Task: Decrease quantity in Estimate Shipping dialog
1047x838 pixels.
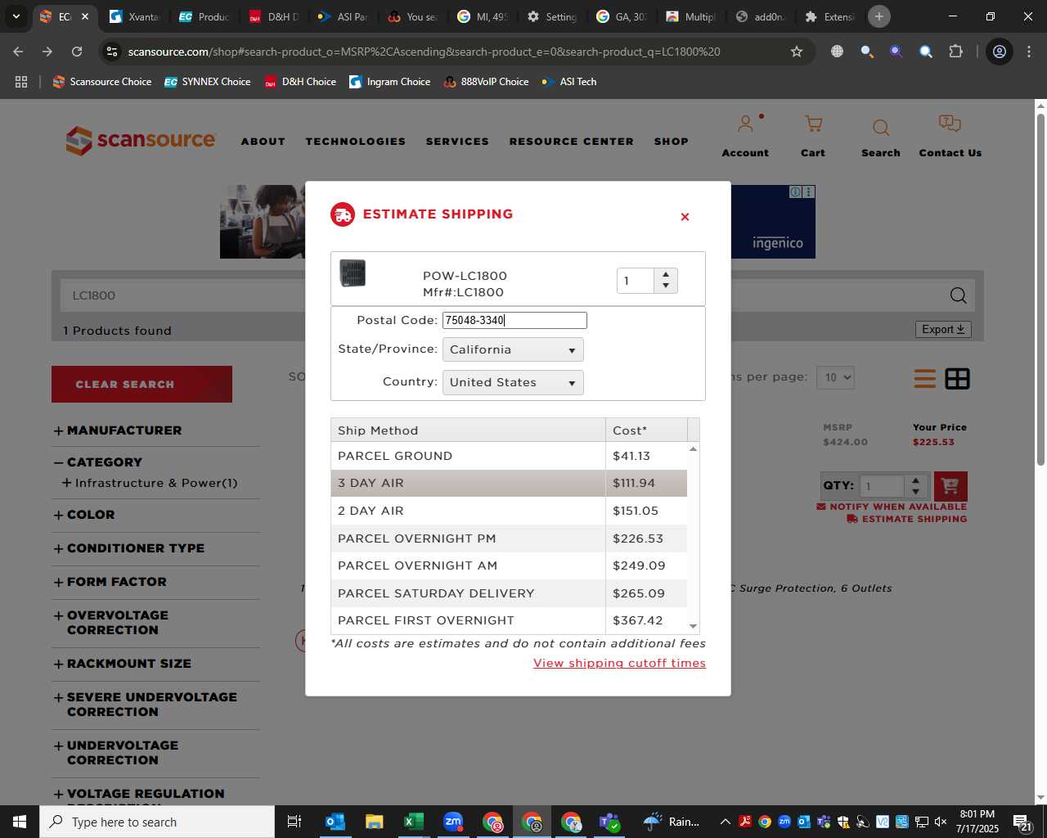Action: 666,286
